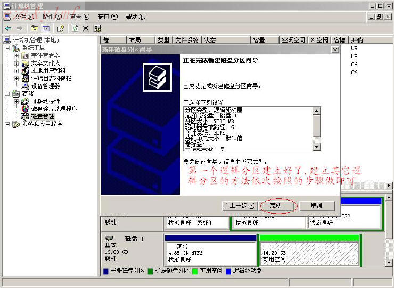Open the 操作(A) menu
The image size is (394, 288).
(x=51, y=17)
